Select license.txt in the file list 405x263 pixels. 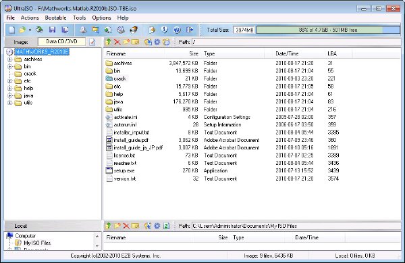pyautogui.click(x=124, y=156)
